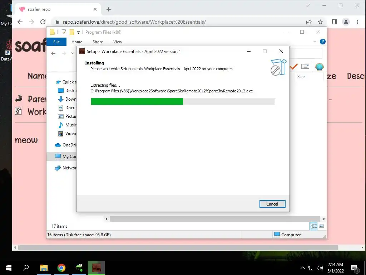Image resolution: width=366 pixels, height=275 pixels.
Task: Sort by the Size column header
Action: pos(309,77)
